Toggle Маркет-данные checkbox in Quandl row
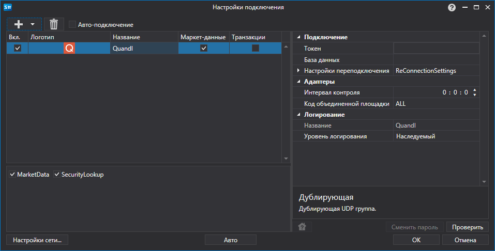This screenshot has width=495, height=251. coord(204,48)
